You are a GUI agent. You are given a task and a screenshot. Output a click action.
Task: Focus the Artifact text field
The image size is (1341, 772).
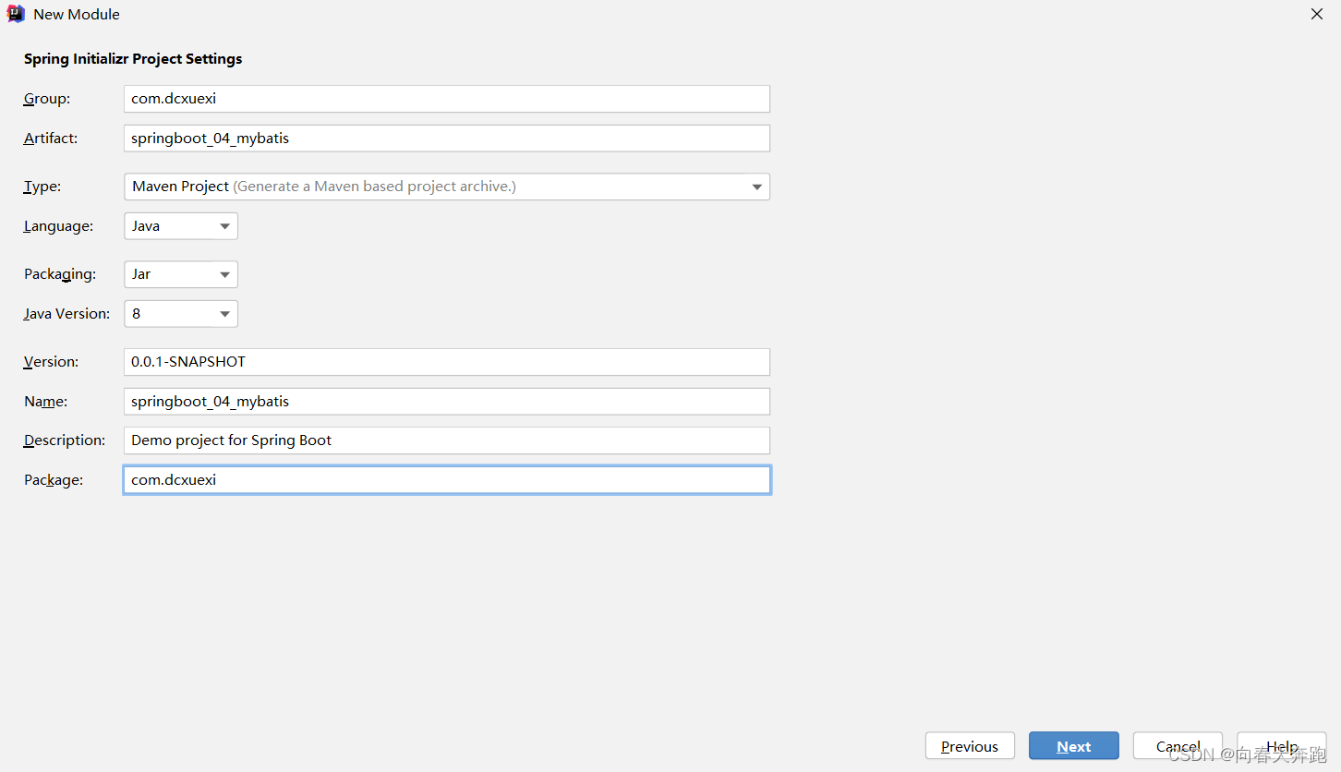pos(447,139)
